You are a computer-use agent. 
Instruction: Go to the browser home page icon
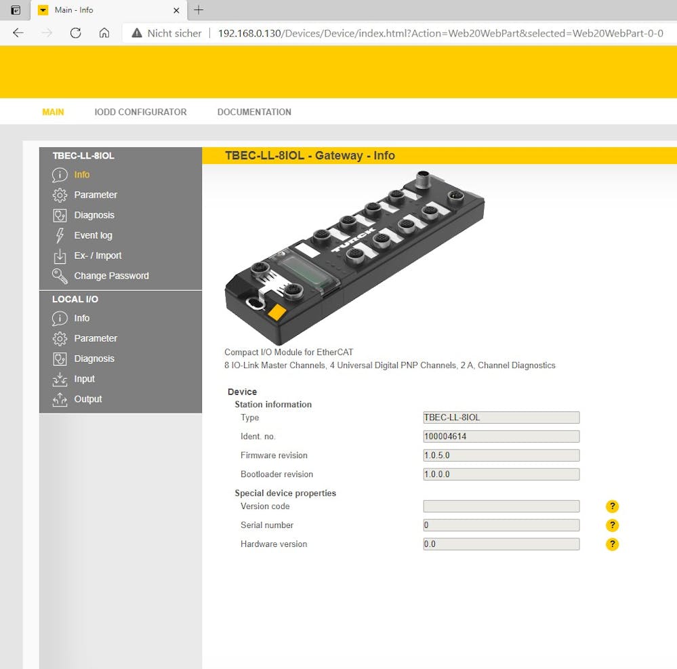[x=104, y=33]
